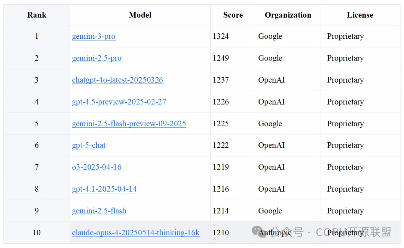The width and height of the screenshot is (404, 248).
Task: Click the score cell showing 1324
Action: click(x=221, y=36)
